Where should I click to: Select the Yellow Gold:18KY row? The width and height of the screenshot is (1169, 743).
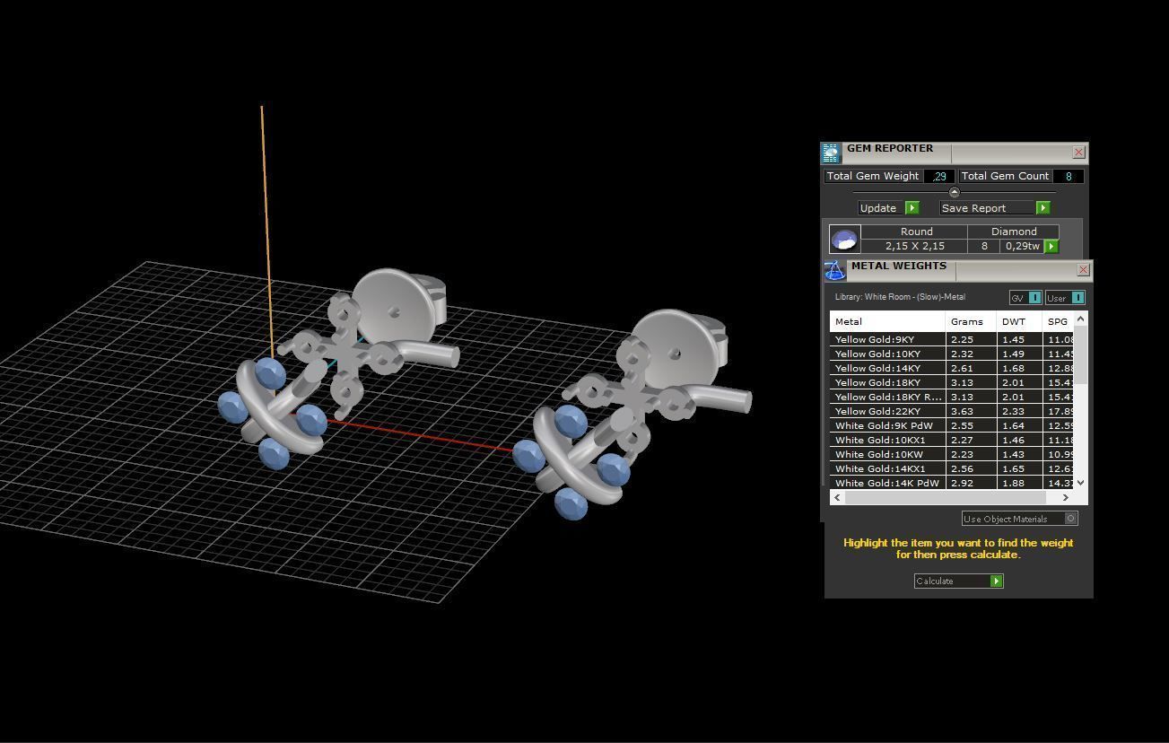click(951, 382)
